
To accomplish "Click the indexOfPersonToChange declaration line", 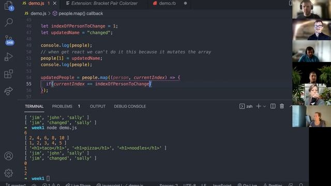I will 79,26.
